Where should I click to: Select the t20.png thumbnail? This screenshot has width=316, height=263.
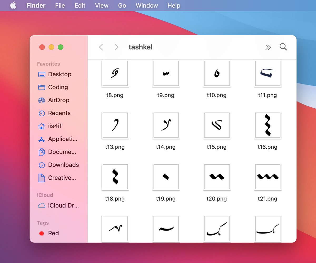tap(217, 177)
